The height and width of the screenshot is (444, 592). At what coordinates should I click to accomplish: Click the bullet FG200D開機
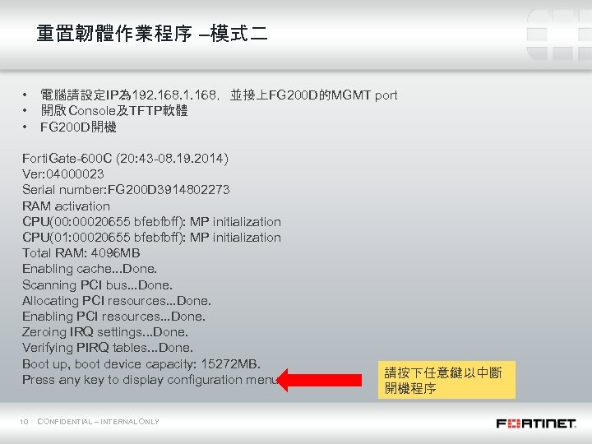click(x=78, y=127)
